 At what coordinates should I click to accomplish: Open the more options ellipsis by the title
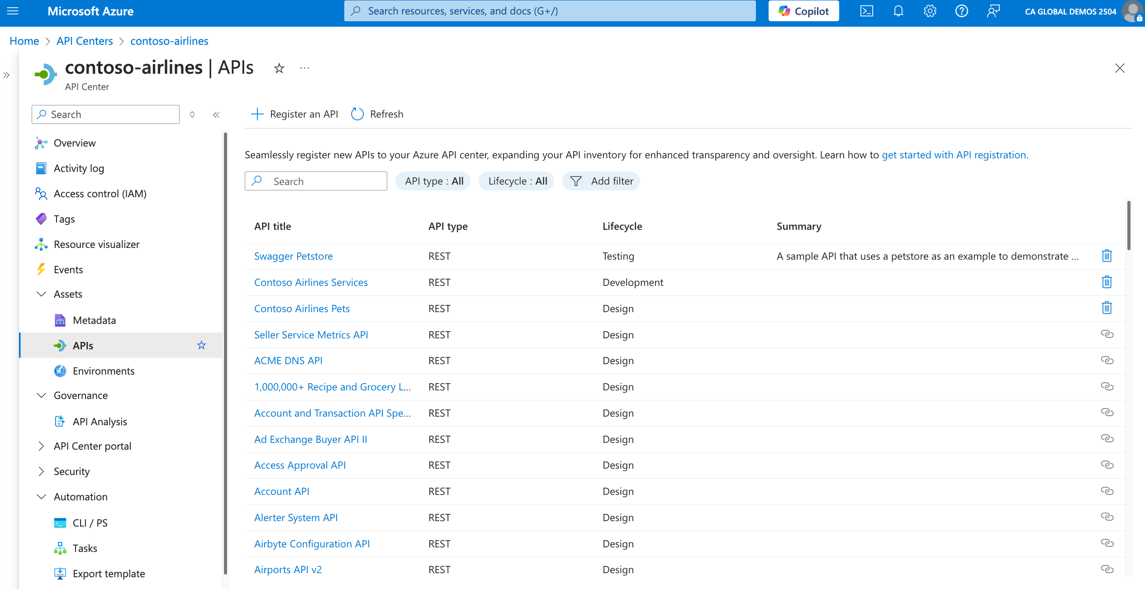304,68
